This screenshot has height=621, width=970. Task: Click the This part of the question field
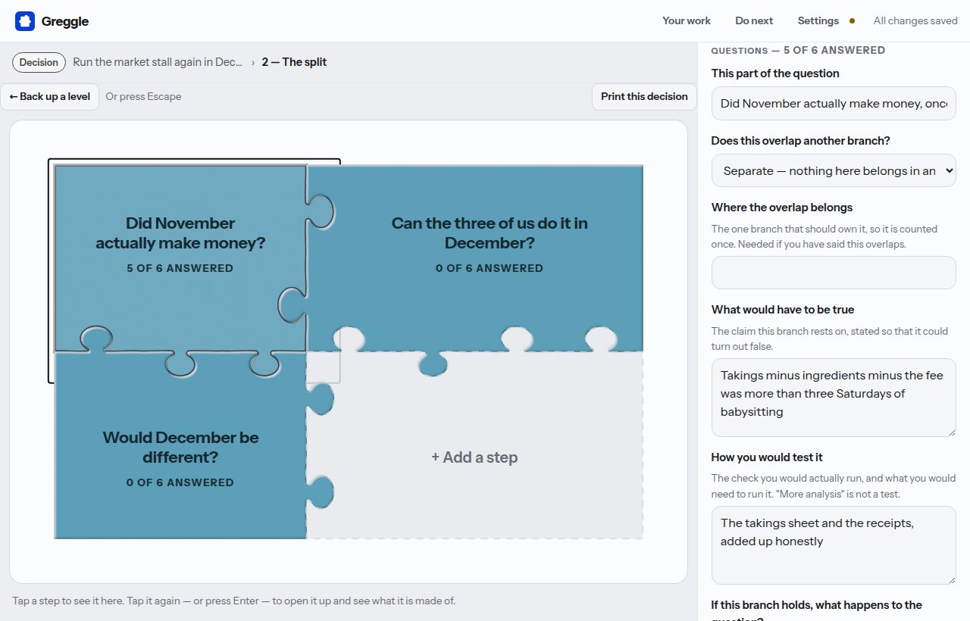coord(834,103)
